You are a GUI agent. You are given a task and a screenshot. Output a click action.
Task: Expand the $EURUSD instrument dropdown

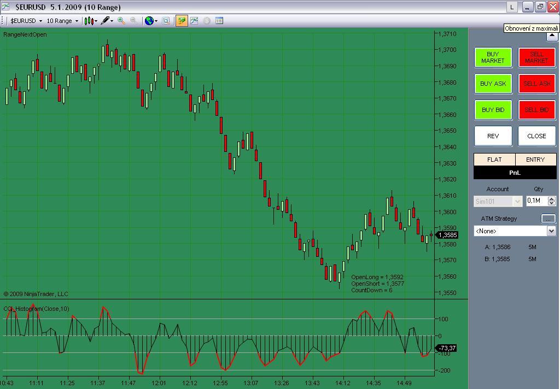point(26,21)
